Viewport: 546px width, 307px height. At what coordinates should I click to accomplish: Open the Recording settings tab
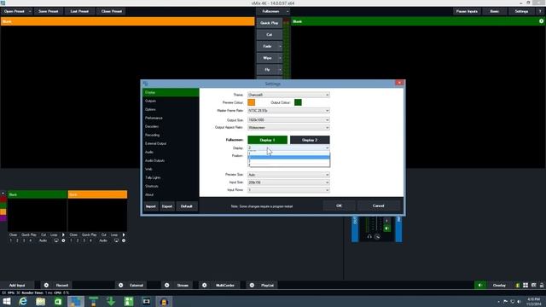[x=171, y=135]
